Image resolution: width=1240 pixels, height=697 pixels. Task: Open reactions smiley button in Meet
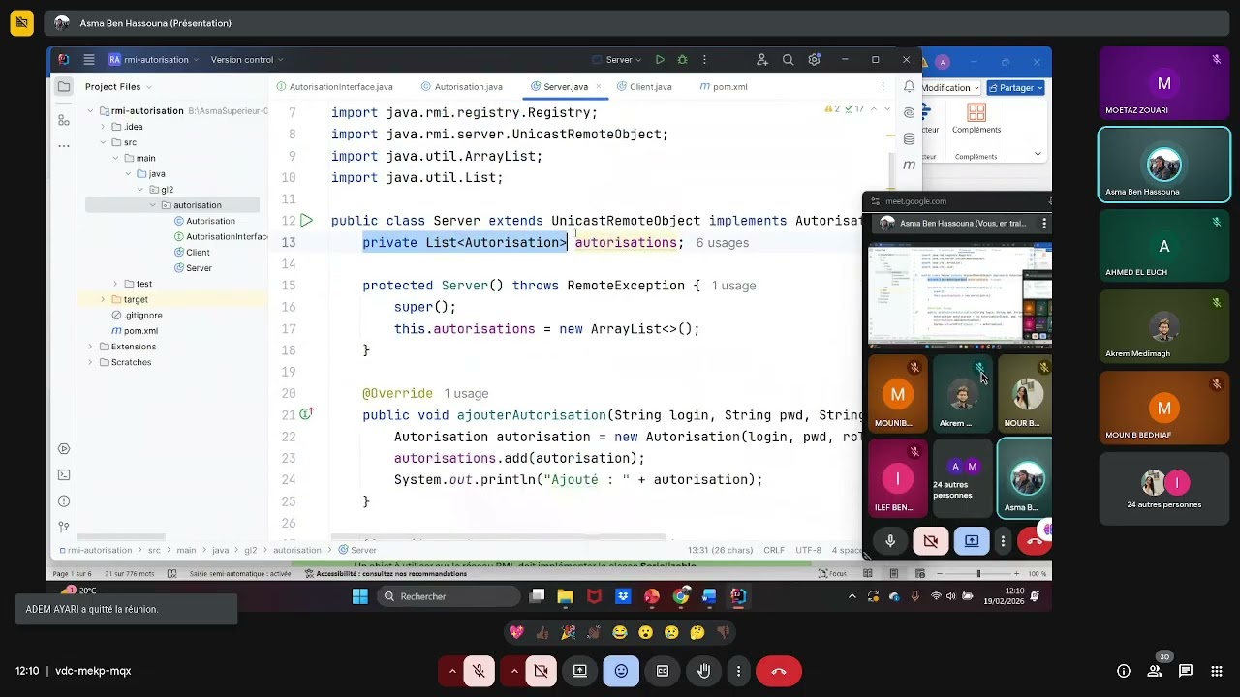pos(621,671)
